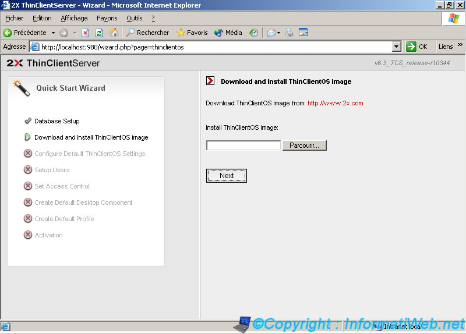
Task: Click the Print icon
Action: 289,33
